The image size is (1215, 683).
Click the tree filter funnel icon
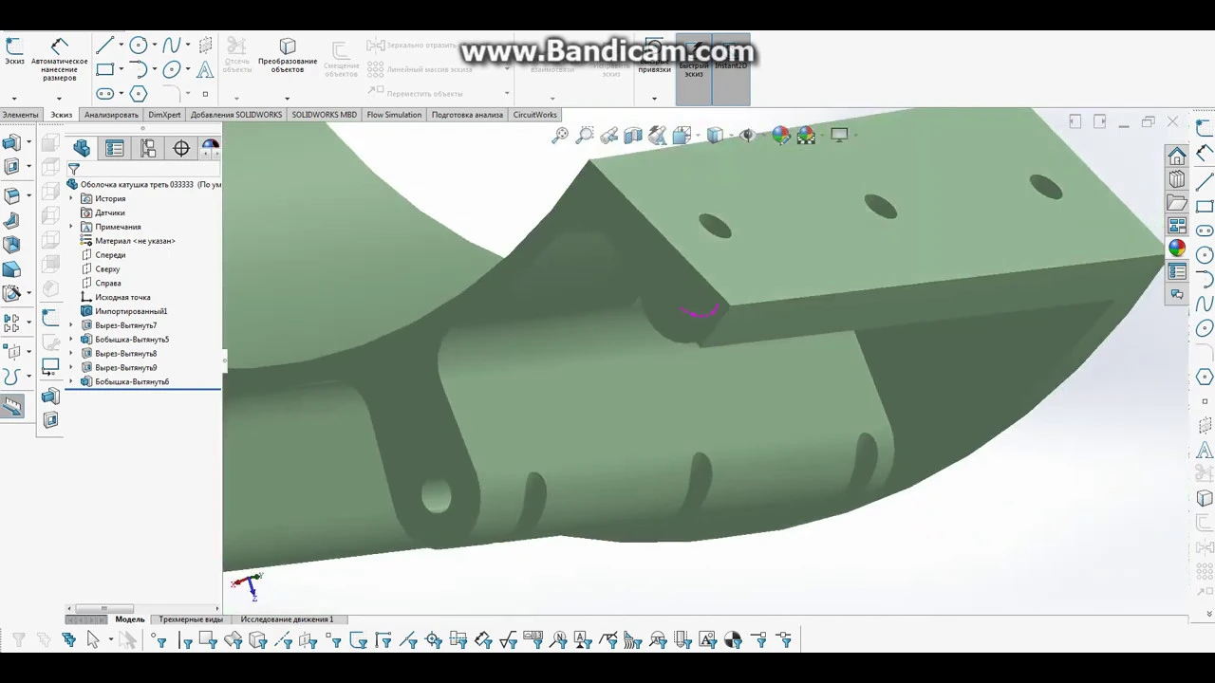[x=73, y=169]
